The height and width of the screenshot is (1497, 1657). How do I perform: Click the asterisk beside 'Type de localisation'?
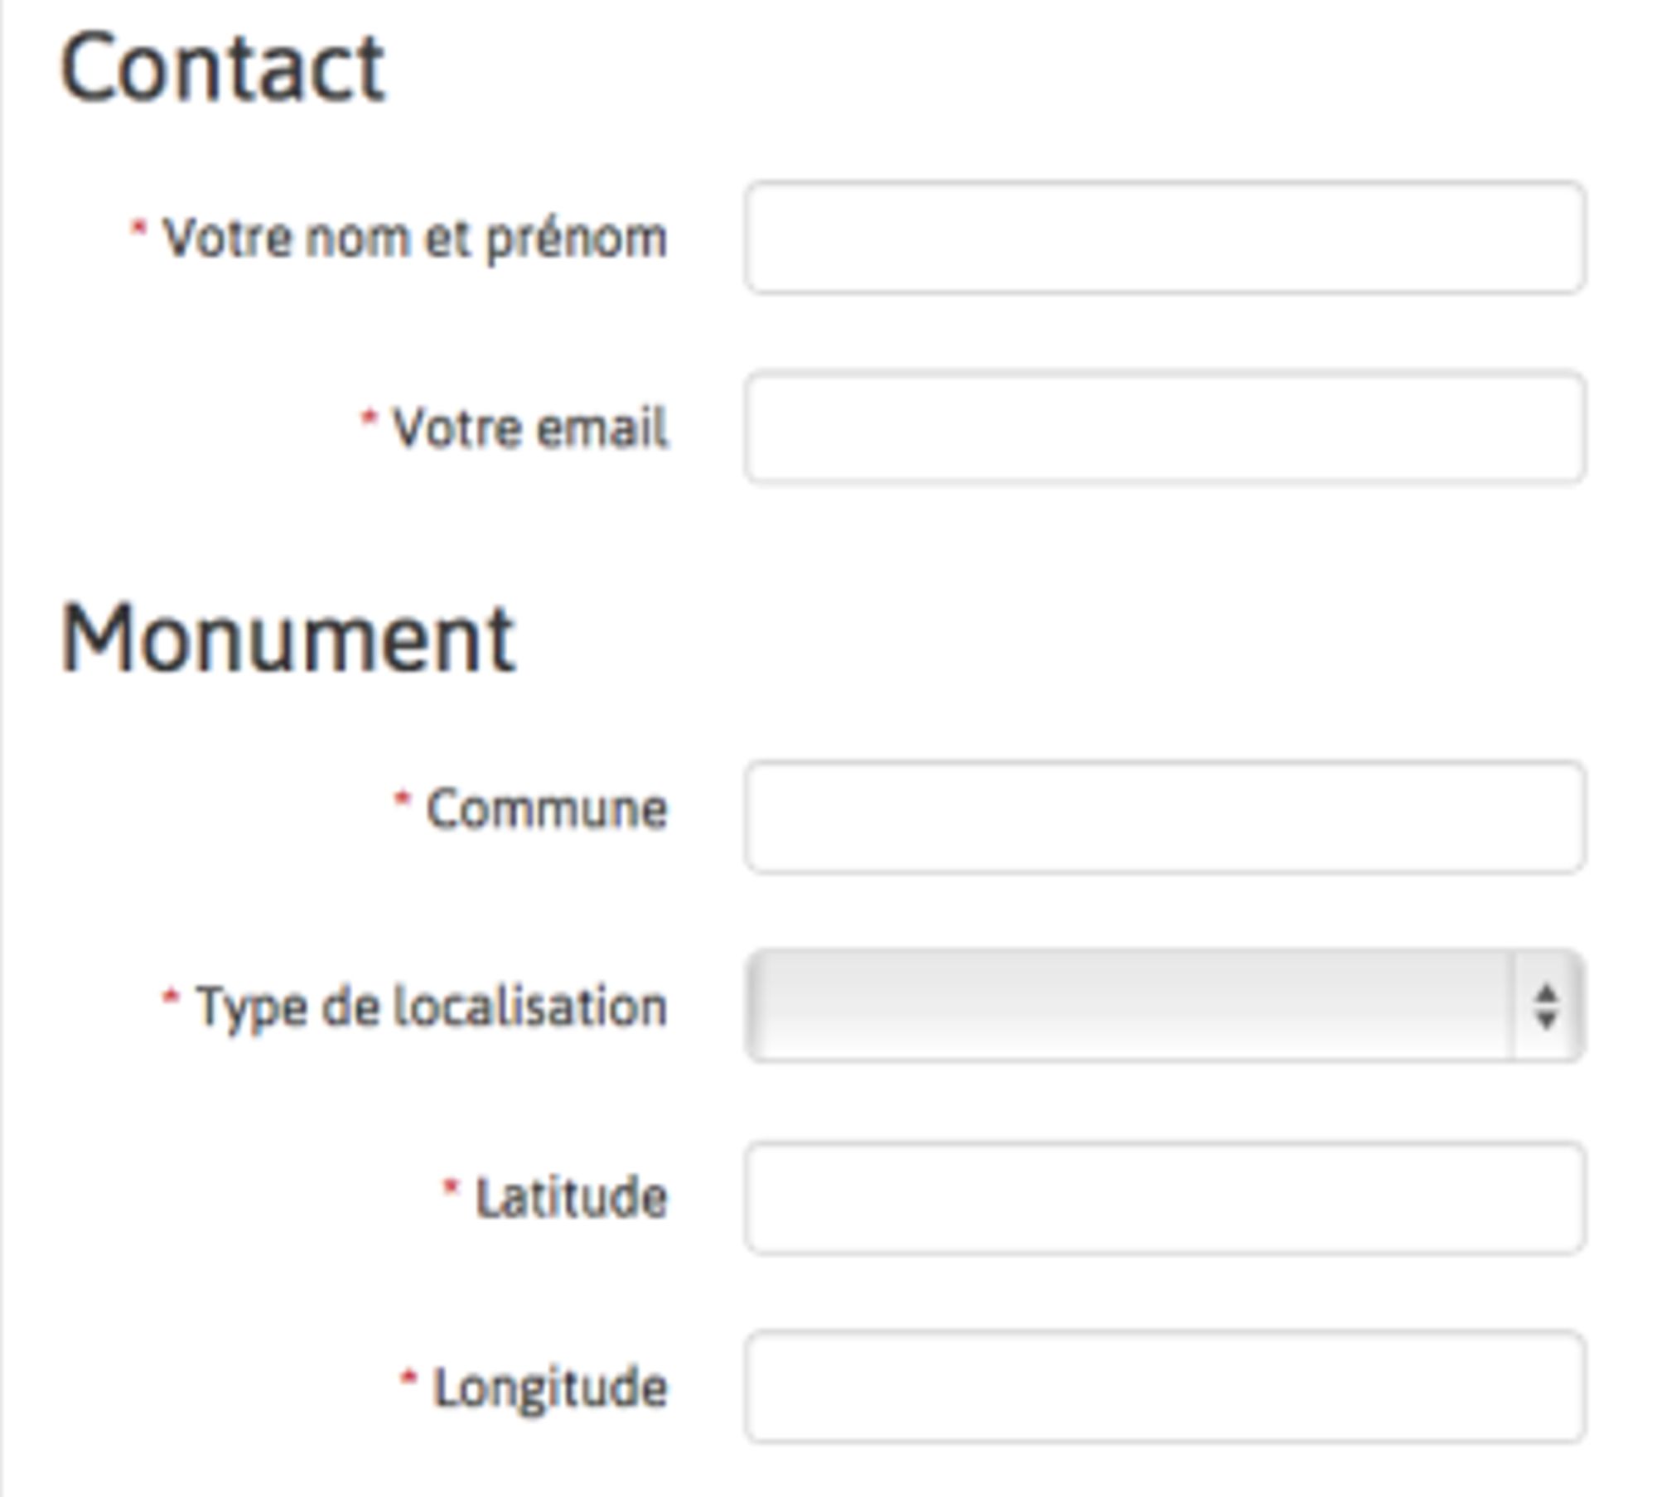(170, 997)
